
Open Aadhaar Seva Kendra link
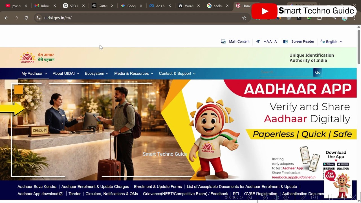tap(37, 187)
